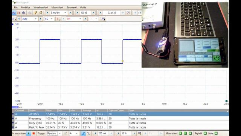Increase timebase with right arrow

tap(70, 12)
